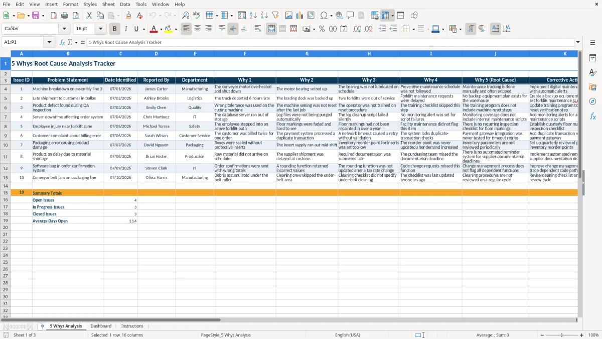602x339 pixels.
Task: Open the Format menu
Action: [x=70, y=4]
